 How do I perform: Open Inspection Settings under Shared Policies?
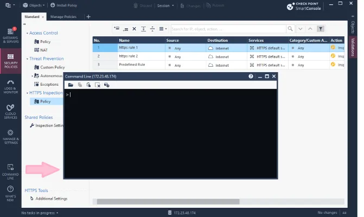click(47, 125)
